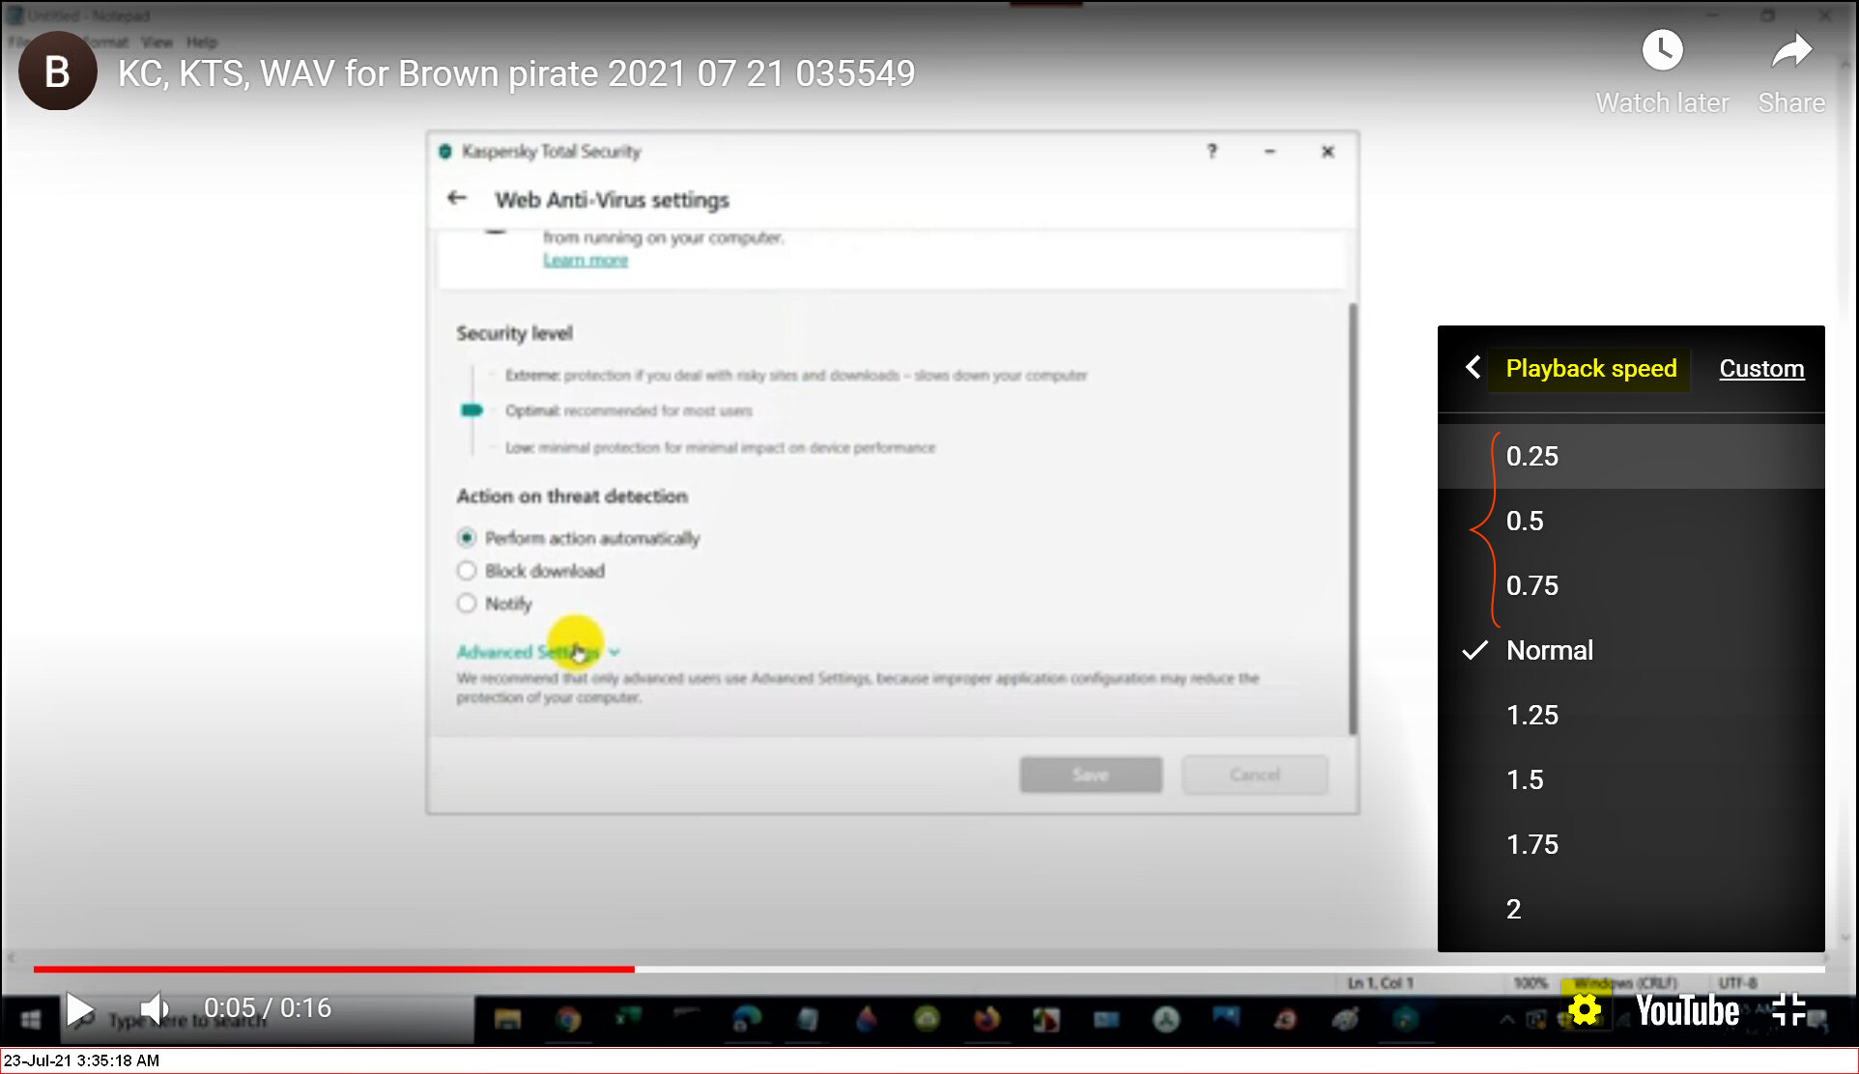Viewport: 1859px width, 1074px height.
Task: Set playback speed to Normal
Action: (x=1550, y=650)
